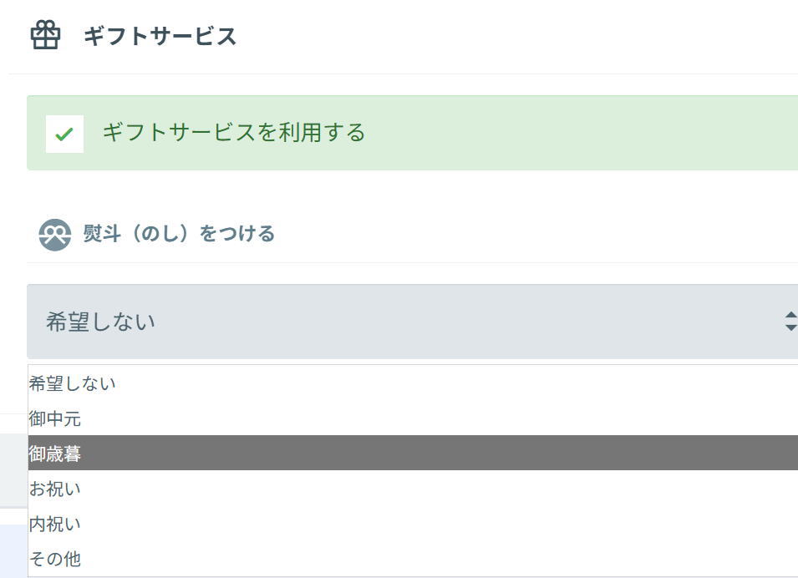Select the highlighted 御歳暮 option
Image resolution: width=798 pixels, height=578 pixels.
click(55, 454)
